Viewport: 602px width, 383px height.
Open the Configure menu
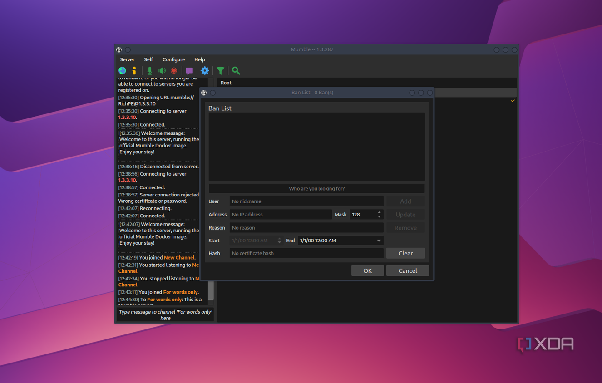(173, 59)
